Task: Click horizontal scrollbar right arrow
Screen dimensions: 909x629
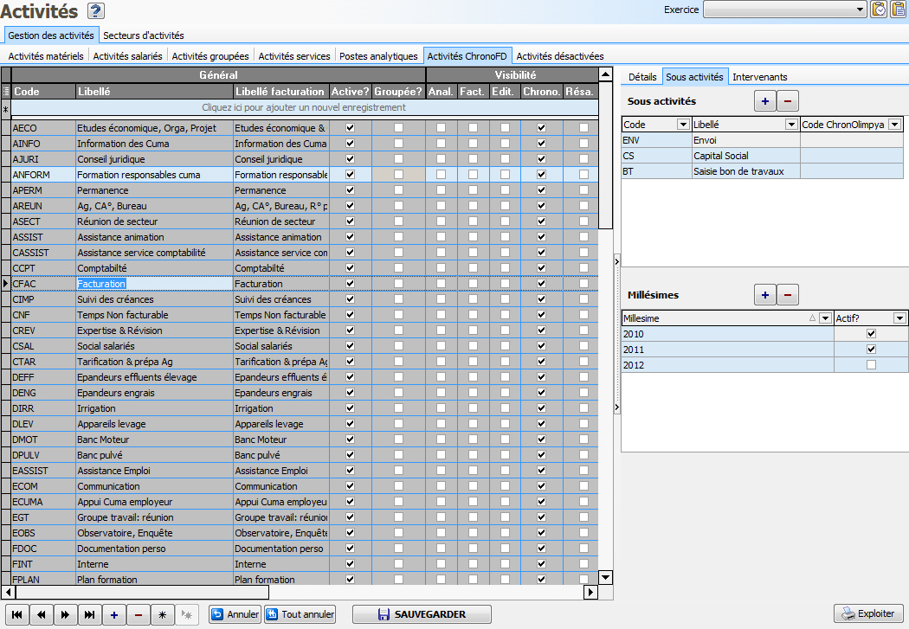Action: click(590, 592)
